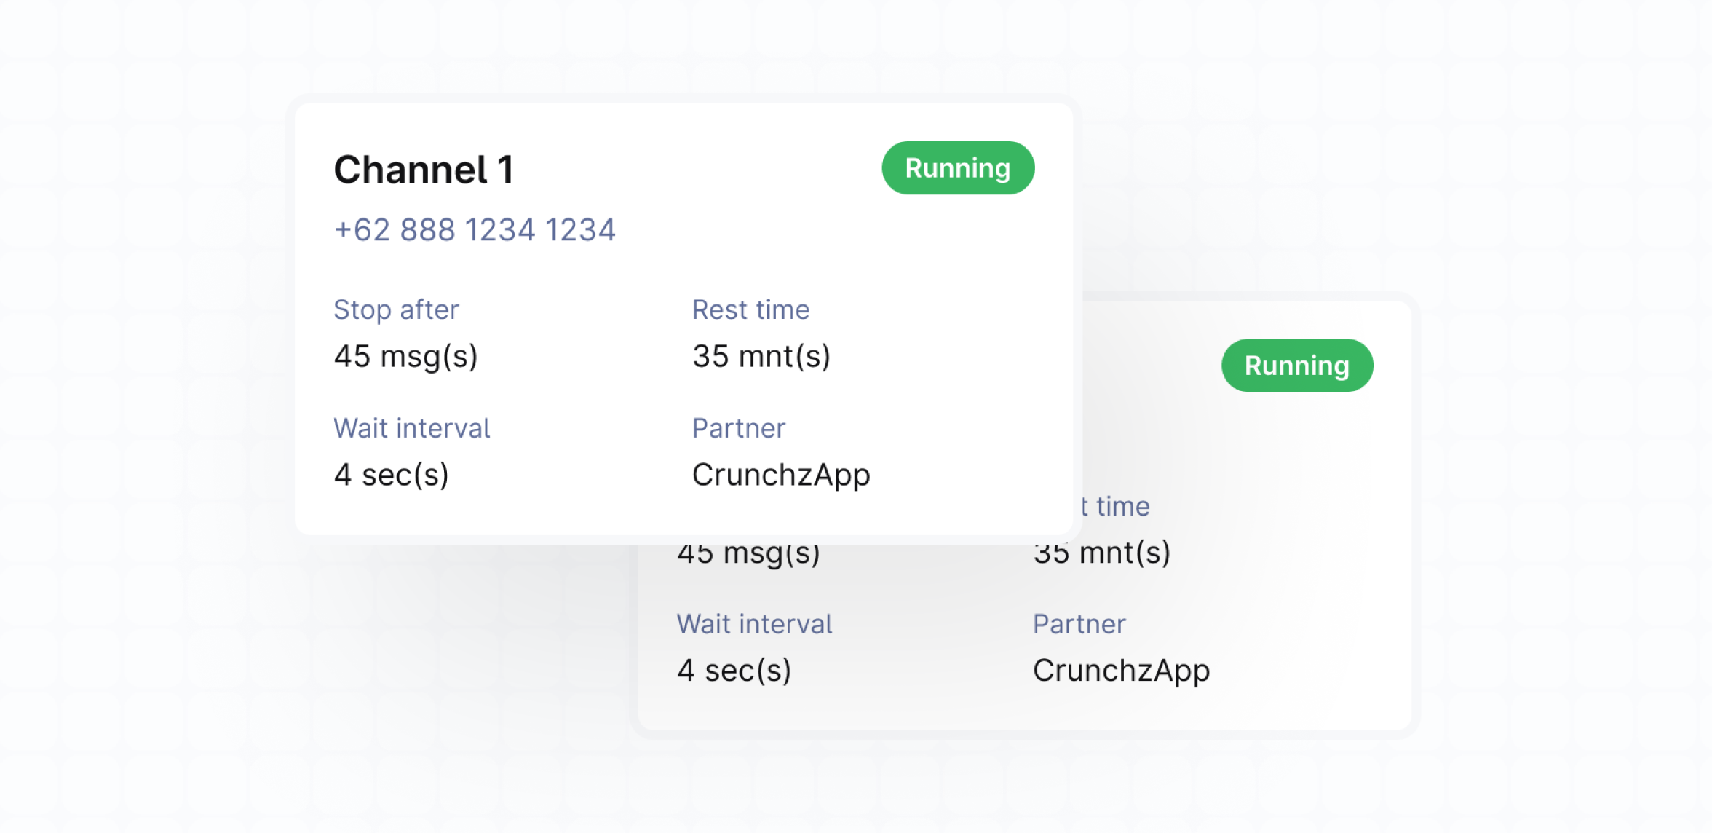Select the 4 sec(s) value on Channel 1
The height and width of the screenshot is (833, 1712).
click(391, 475)
